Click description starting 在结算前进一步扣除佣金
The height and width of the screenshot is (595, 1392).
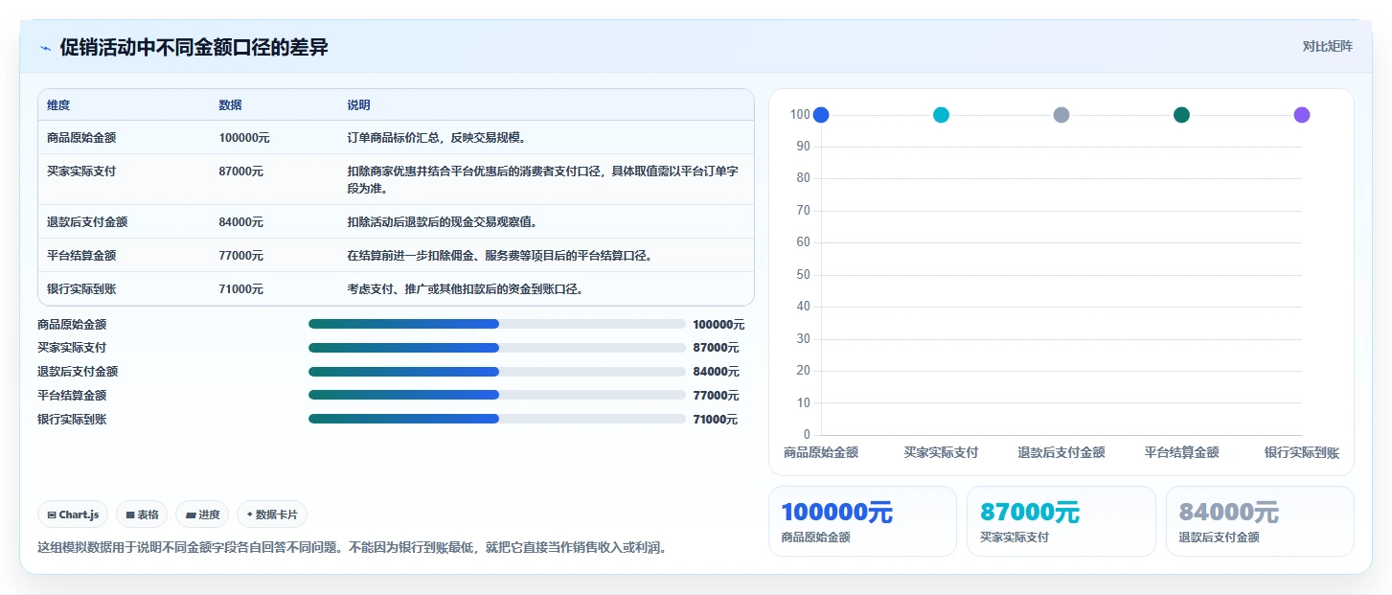coord(499,256)
